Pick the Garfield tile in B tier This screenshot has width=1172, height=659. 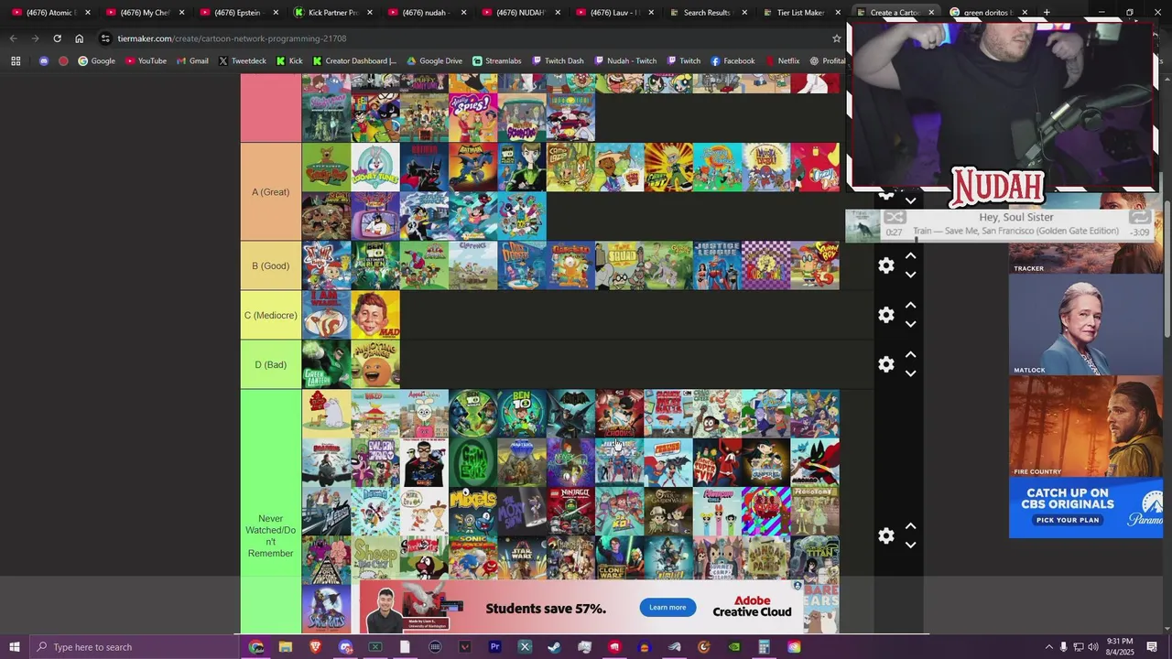[571, 265]
